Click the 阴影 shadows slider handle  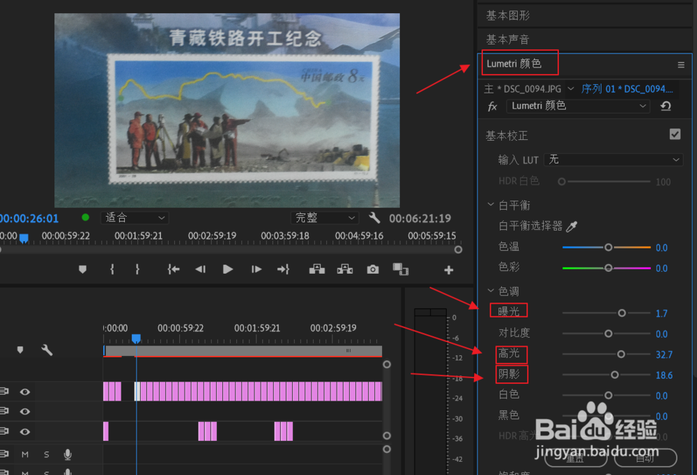pos(614,375)
